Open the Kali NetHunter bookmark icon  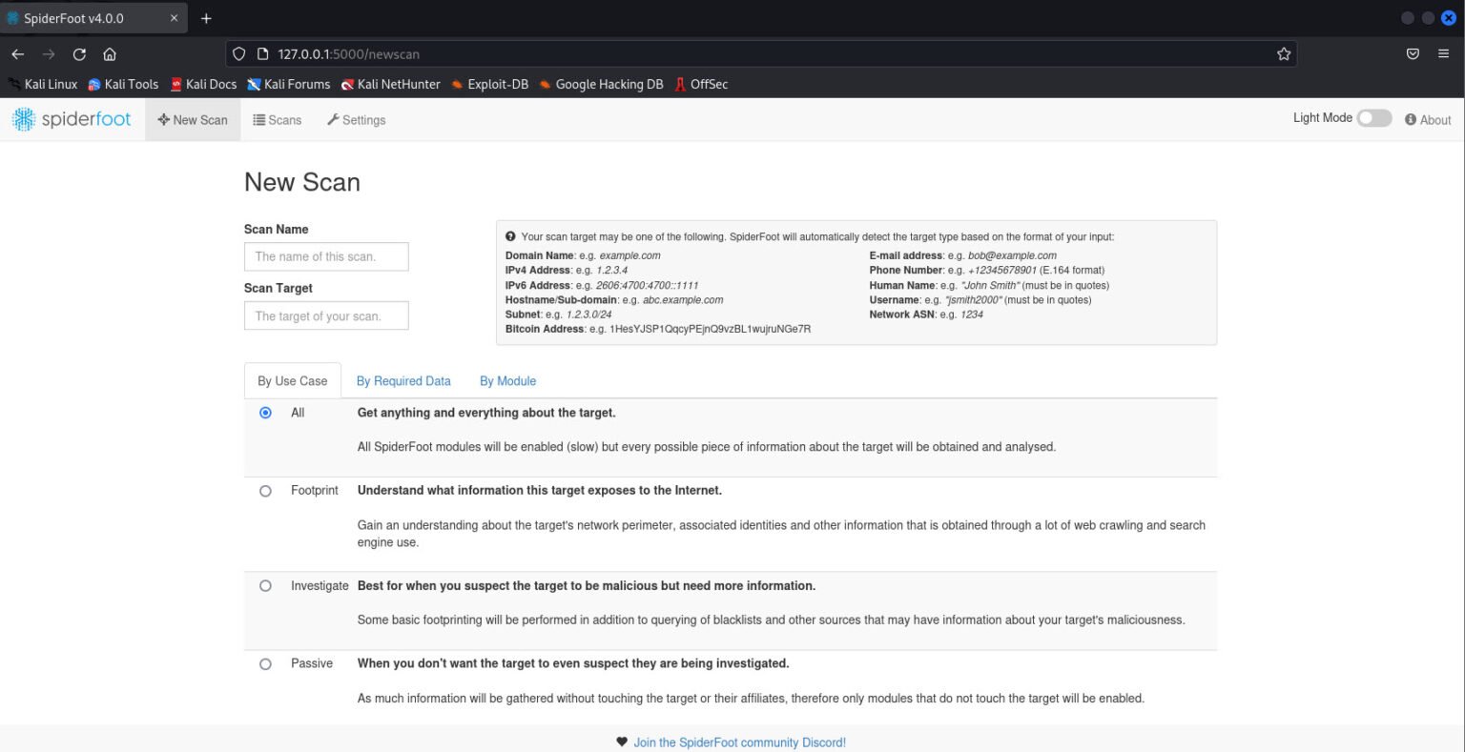[346, 84]
